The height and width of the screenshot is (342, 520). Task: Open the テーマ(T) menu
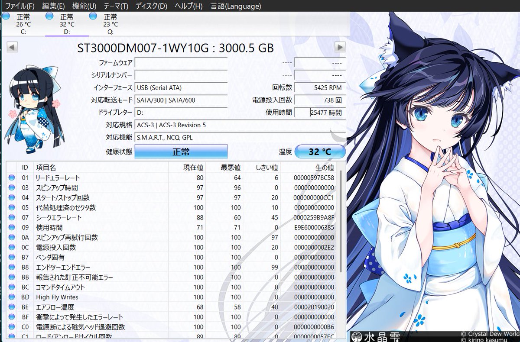(x=116, y=6)
